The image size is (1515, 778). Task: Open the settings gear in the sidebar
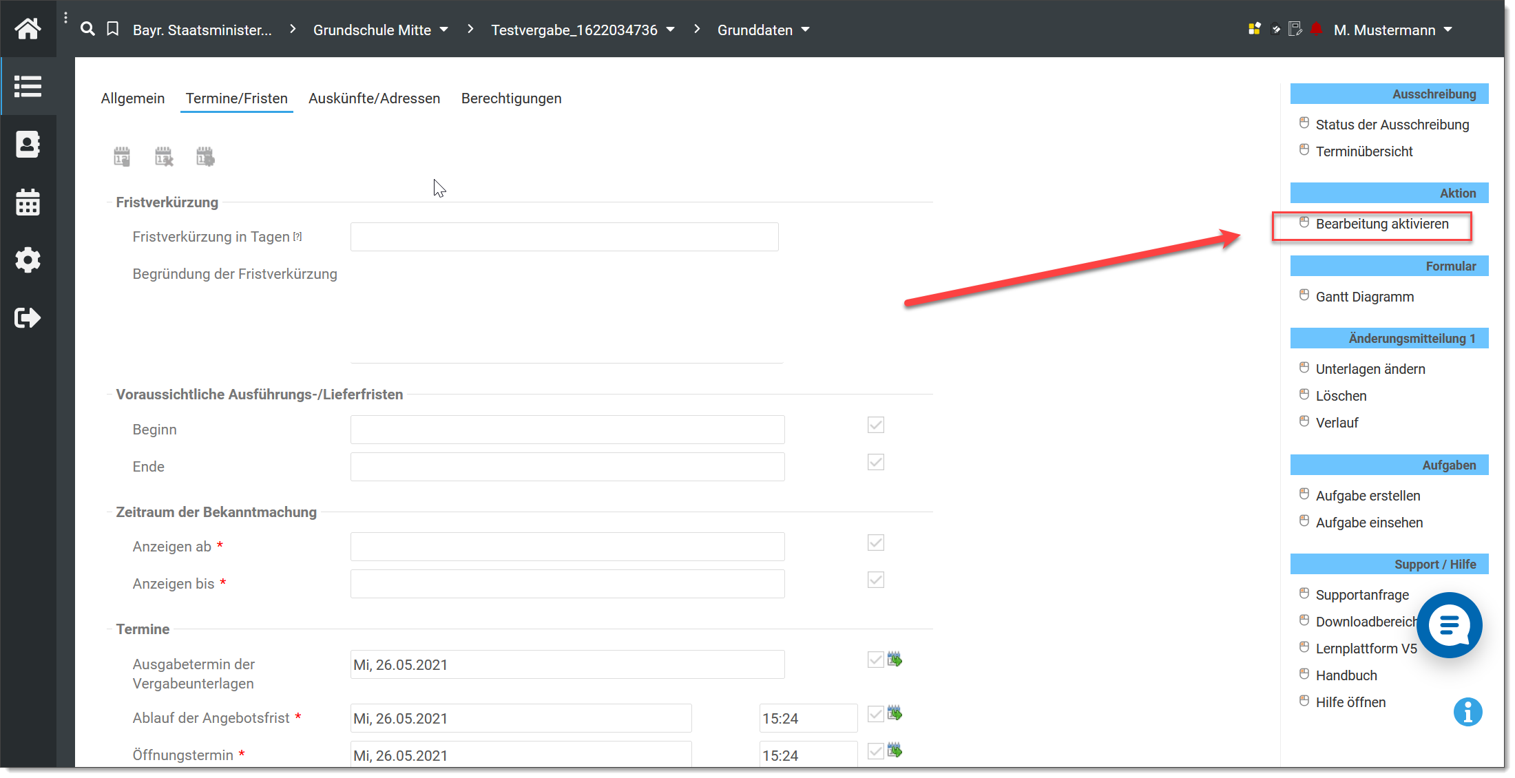[28, 260]
